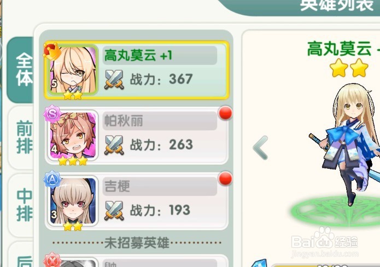Click the purple S rank badge
The width and height of the screenshot is (380, 267).
pos(52,114)
